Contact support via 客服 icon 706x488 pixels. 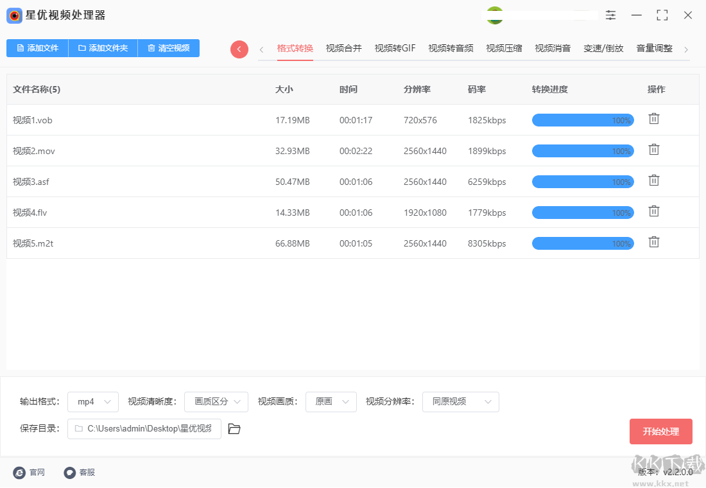70,473
